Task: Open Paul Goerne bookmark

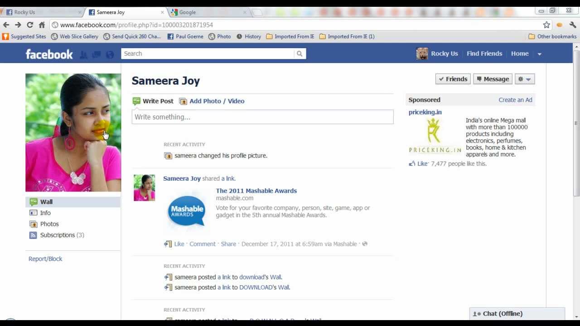Action: point(185,37)
